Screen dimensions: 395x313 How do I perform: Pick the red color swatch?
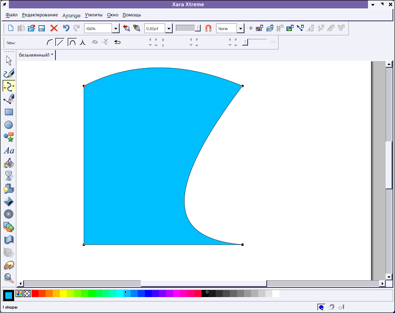[x=35, y=294]
